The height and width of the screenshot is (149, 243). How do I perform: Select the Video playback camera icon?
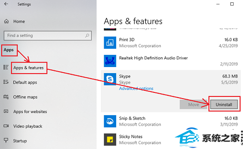click(x=6, y=126)
